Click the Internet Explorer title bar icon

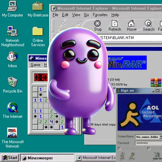(x=54, y=9)
